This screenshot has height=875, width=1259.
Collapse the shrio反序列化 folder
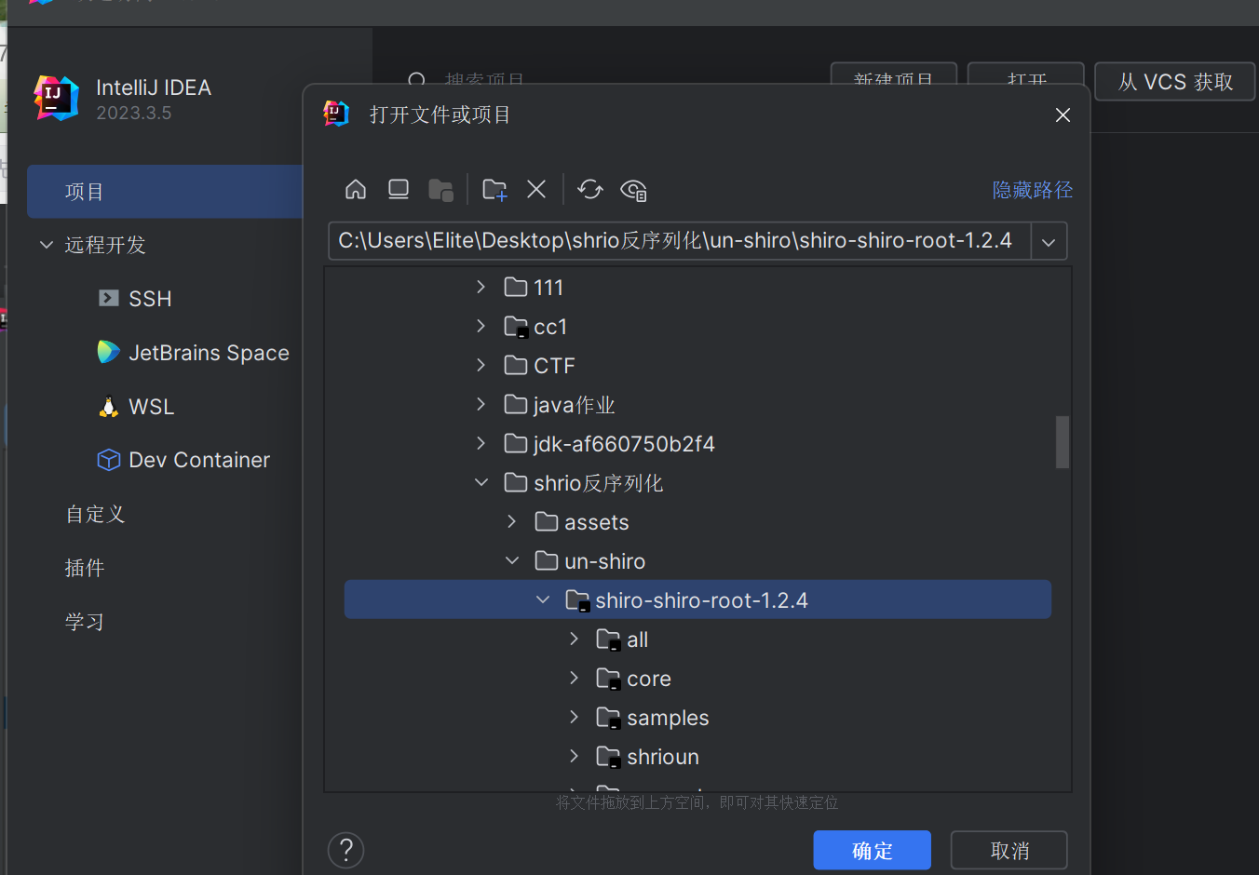pyautogui.click(x=481, y=482)
